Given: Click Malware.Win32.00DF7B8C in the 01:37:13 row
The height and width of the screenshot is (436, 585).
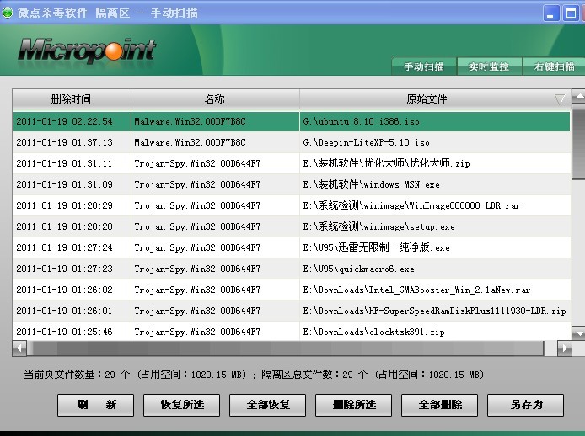Looking at the screenshot, I should [190, 142].
